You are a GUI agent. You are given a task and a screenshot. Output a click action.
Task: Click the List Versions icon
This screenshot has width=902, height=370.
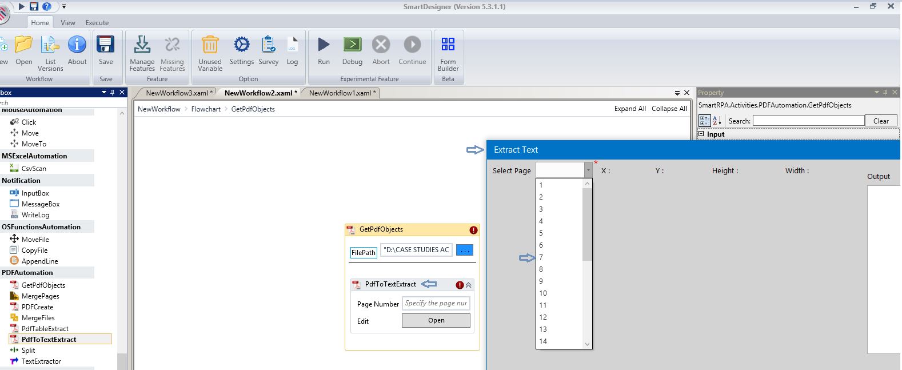point(50,45)
